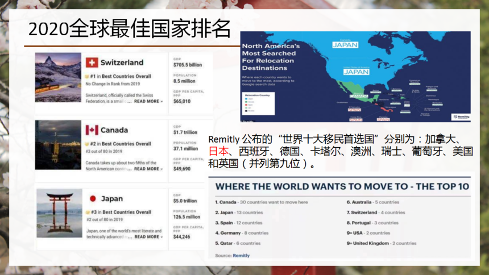Screen dimensions: 489x275
Task: Select the slide title 2020全球最佳国家排名
Action: [x=130, y=28]
